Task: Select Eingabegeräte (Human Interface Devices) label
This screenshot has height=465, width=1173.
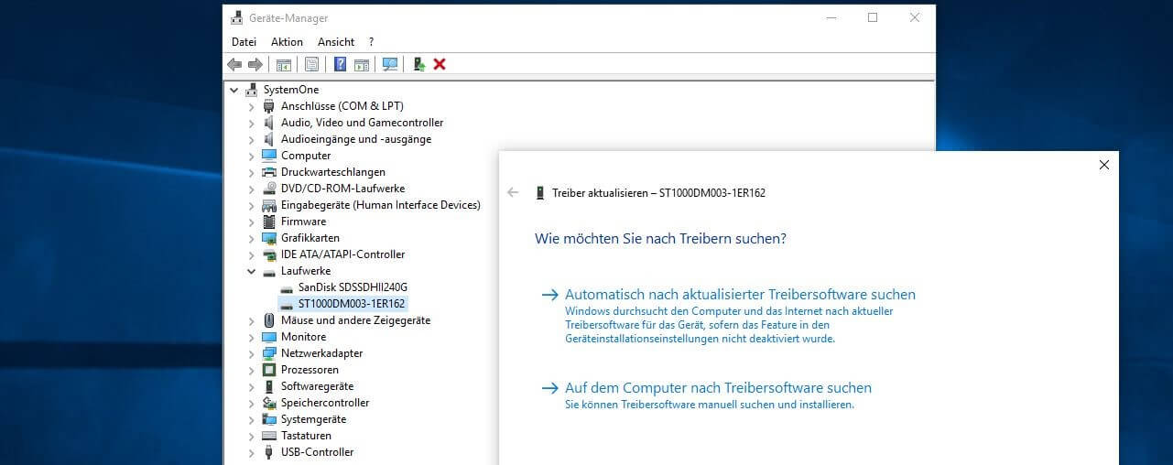Action: click(x=381, y=205)
